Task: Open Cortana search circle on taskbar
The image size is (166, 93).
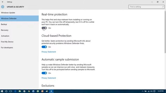Action: point(6,91)
